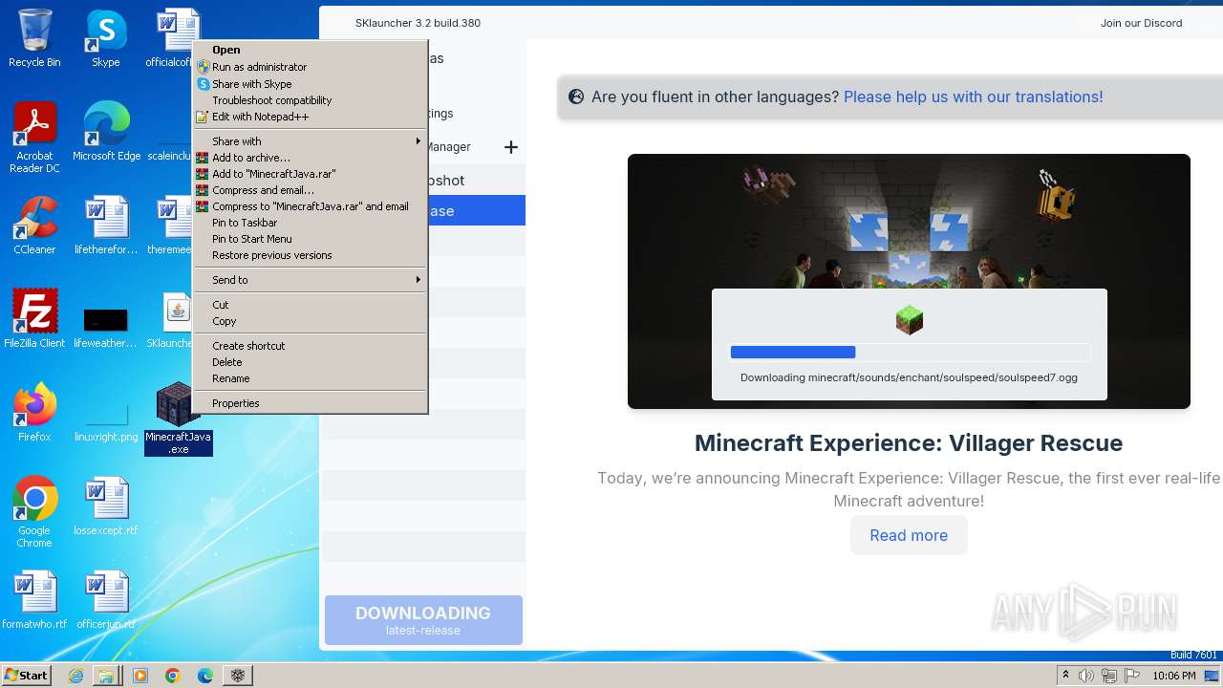This screenshot has width=1223, height=688.
Task: Open Chrome from the taskbar
Action: 173,676
